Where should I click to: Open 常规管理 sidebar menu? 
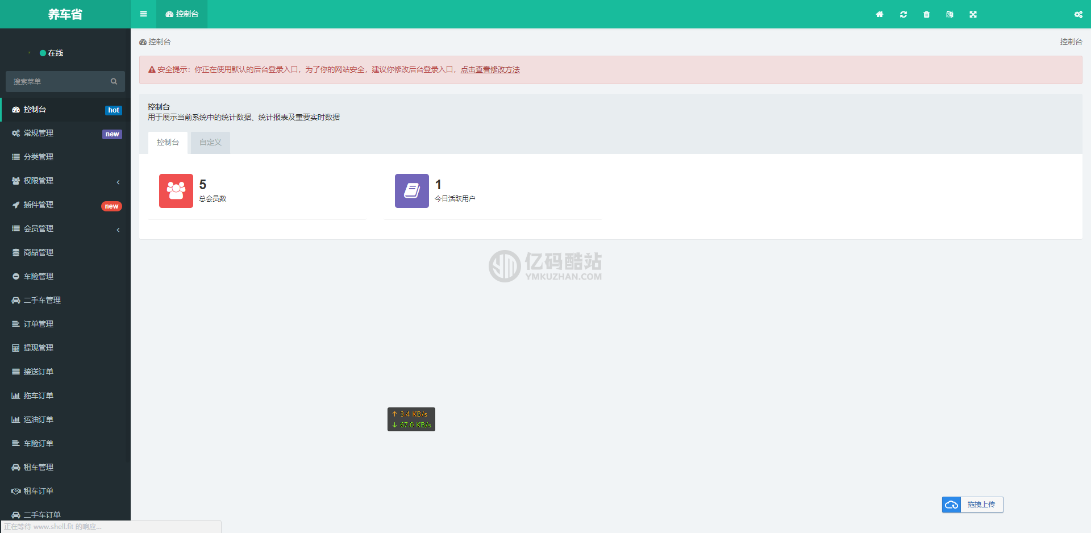point(65,134)
